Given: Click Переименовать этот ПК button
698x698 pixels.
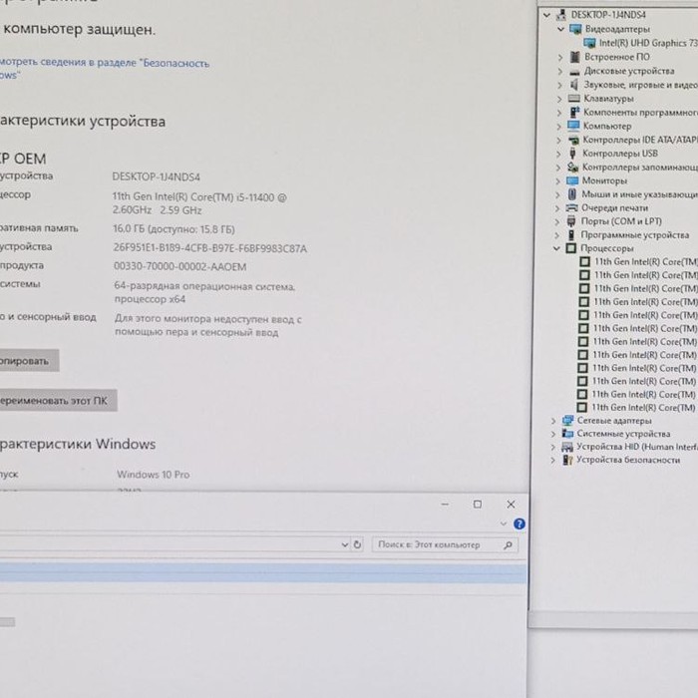Looking at the screenshot, I should pos(57,400).
